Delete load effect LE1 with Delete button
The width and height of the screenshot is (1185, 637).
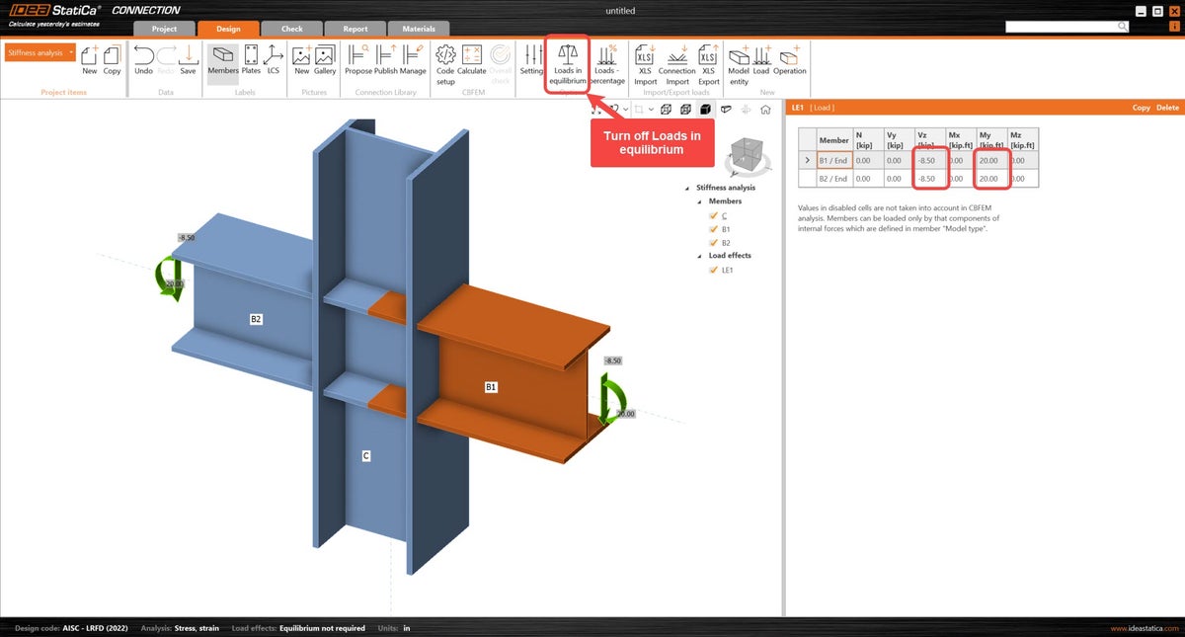coord(1169,107)
